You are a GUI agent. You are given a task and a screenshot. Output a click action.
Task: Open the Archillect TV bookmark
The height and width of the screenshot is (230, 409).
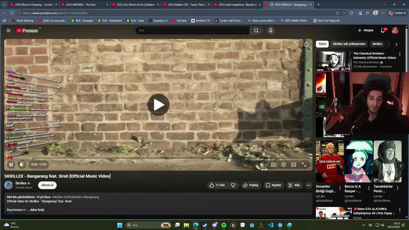coord(201,20)
